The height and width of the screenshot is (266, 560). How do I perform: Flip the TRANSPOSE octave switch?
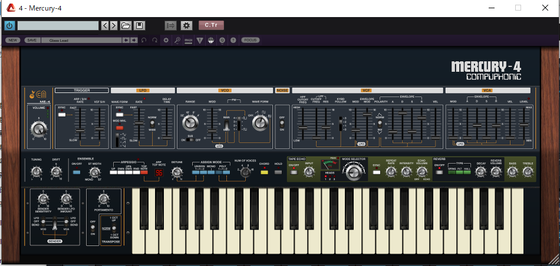coord(114,228)
